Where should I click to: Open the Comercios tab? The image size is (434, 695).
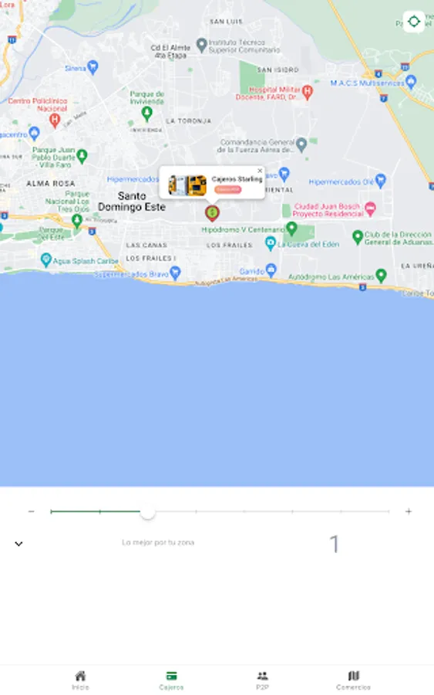(x=353, y=680)
